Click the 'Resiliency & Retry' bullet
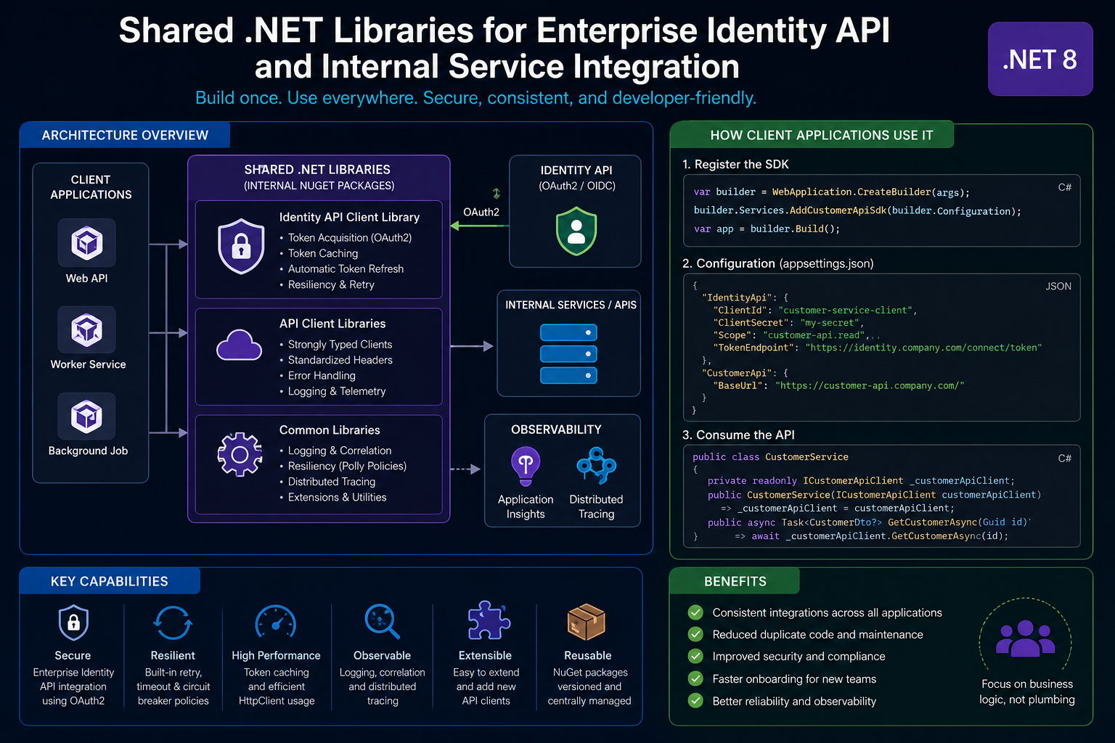This screenshot has width=1115, height=743. [x=331, y=284]
